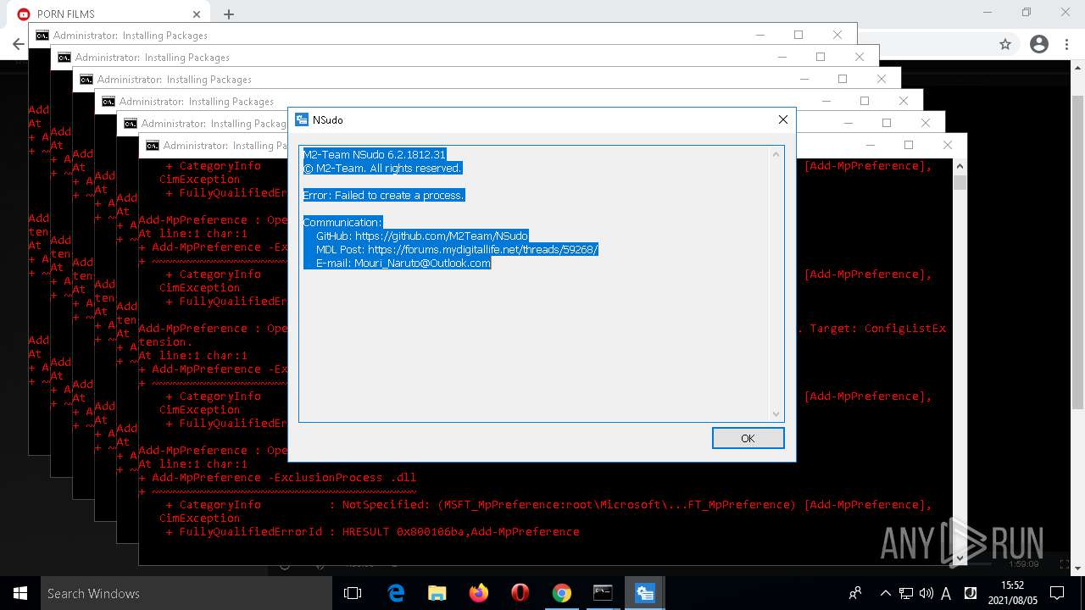Click the E-mail address line in NSudo
Screen dimensions: 1085x610
(403, 263)
